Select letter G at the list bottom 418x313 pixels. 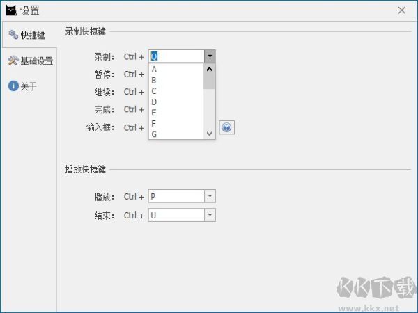pos(154,134)
